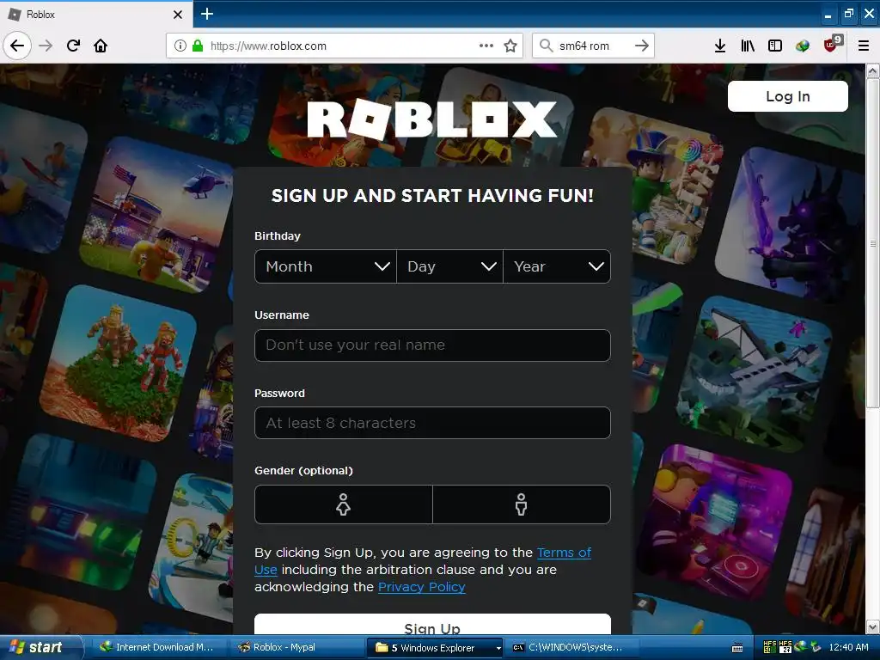The height and width of the screenshot is (660, 880).
Task: Click the page scrollbar up arrow
Action: [873, 70]
